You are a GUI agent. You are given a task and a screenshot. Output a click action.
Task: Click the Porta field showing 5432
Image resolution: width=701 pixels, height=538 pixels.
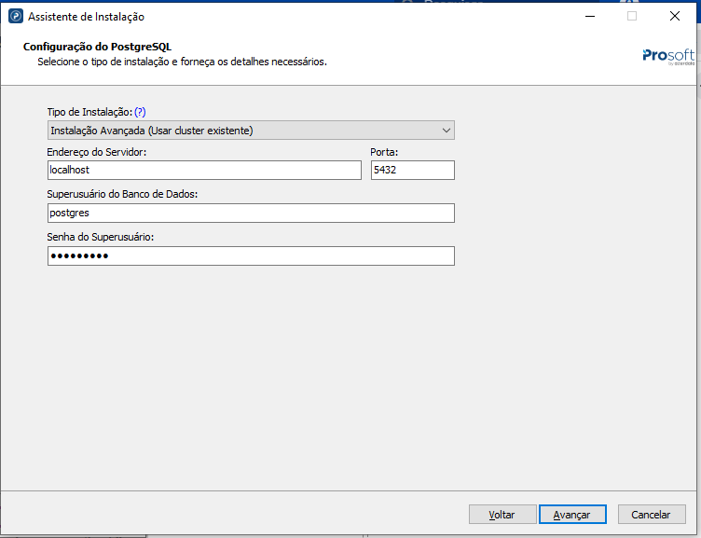412,170
